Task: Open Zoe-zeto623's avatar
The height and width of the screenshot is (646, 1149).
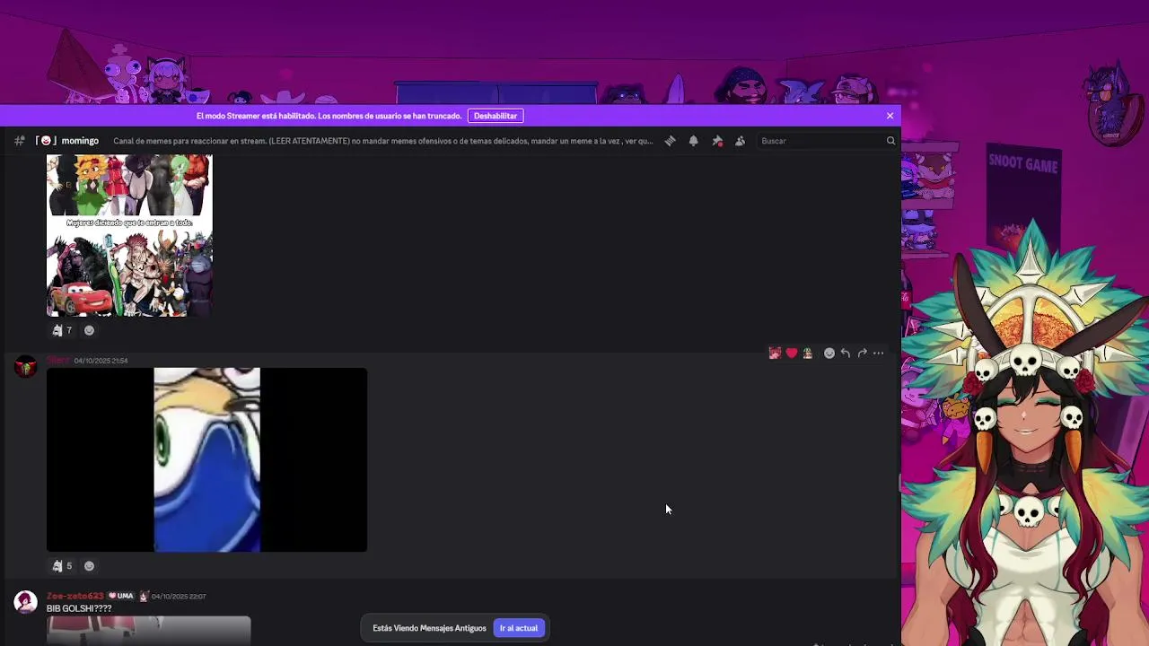Action: [25, 601]
